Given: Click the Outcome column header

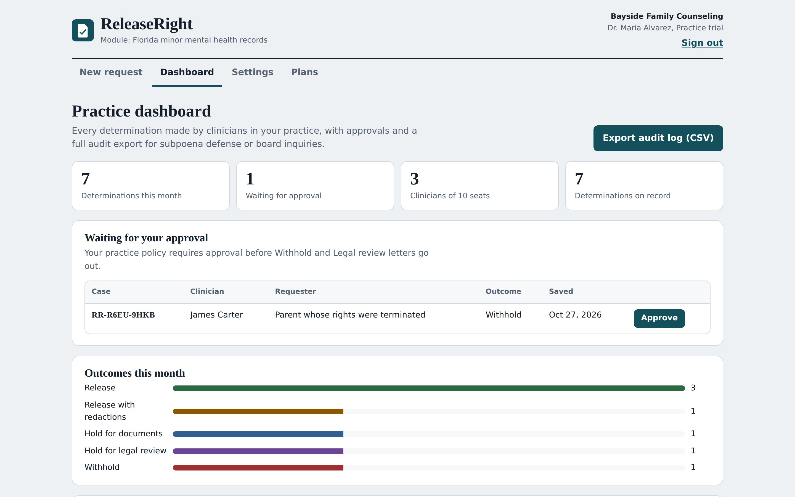Looking at the screenshot, I should tap(503, 292).
